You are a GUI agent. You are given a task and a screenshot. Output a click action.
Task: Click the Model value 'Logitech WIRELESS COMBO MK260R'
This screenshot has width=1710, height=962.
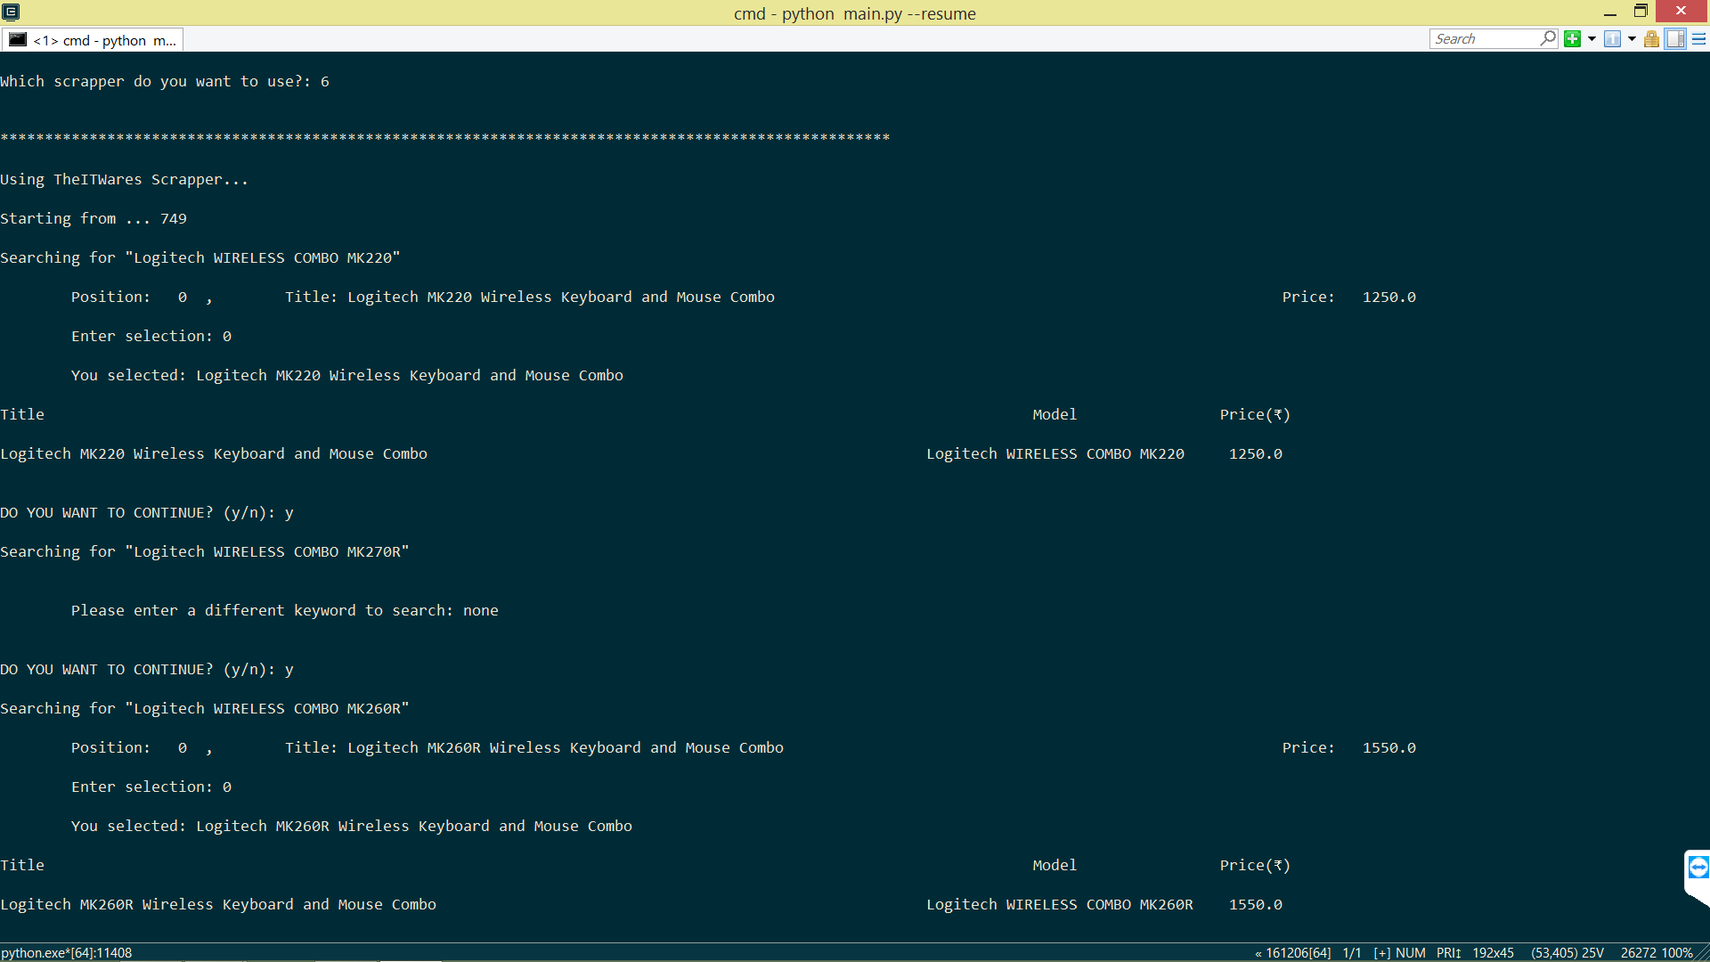click(1060, 904)
